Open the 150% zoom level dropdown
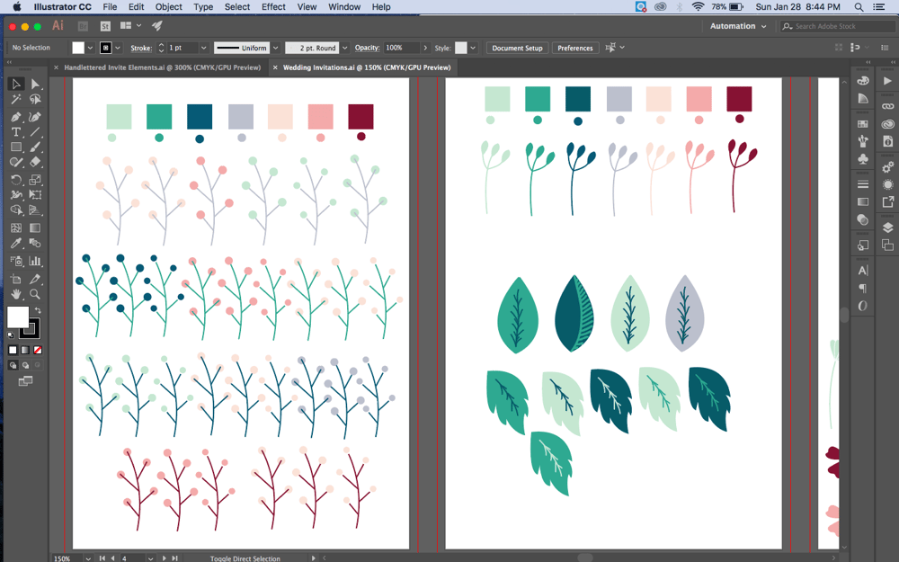 click(88, 558)
